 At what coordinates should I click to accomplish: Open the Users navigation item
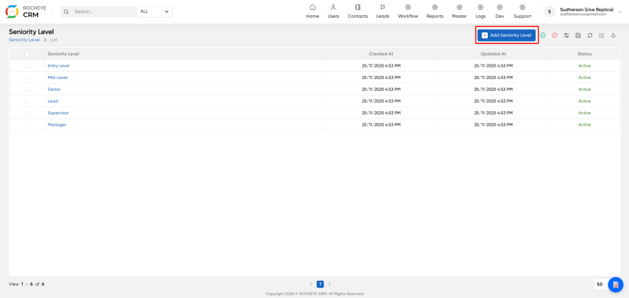(x=334, y=11)
